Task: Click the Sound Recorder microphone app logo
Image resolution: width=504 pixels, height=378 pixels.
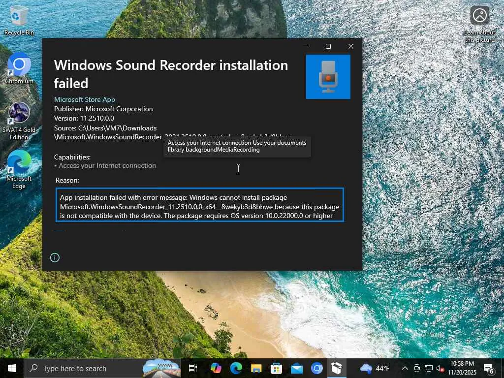Action: click(328, 76)
